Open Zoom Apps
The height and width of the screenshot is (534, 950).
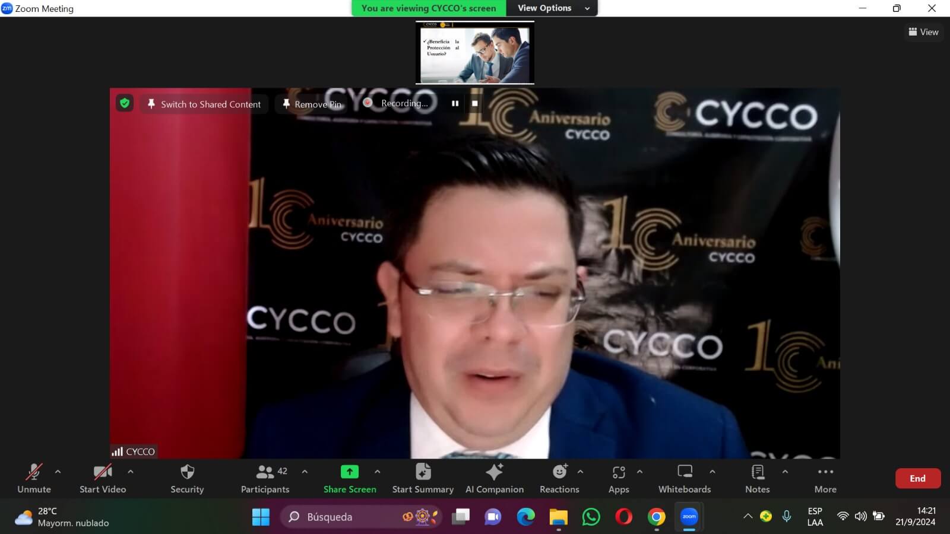pos(618,472)
